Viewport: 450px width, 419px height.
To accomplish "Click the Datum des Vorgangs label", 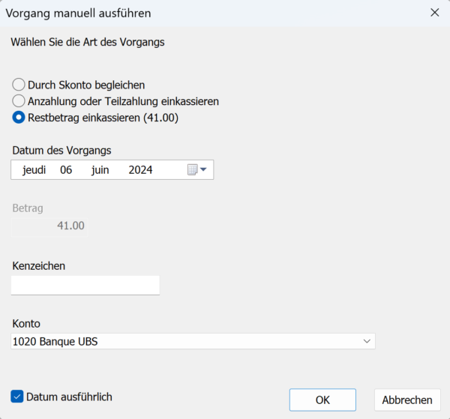I will click(61, 150).
